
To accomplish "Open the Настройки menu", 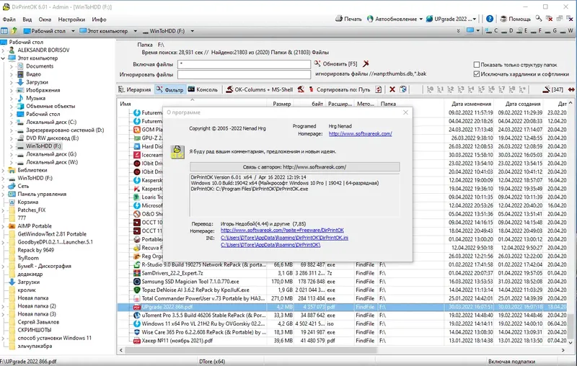I will tap(71, 19).
